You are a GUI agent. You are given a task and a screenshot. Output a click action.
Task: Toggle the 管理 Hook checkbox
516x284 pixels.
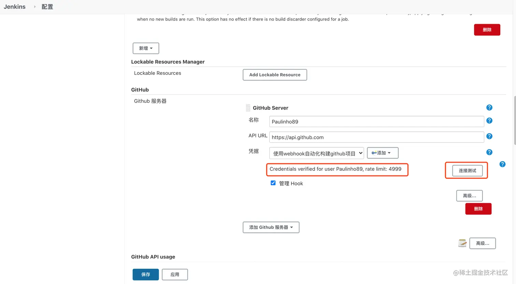[273, 183]
